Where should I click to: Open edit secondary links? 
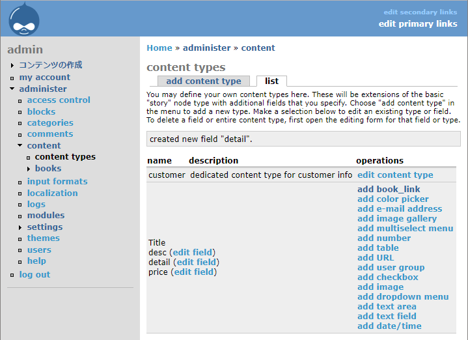(x=420, y=12)
